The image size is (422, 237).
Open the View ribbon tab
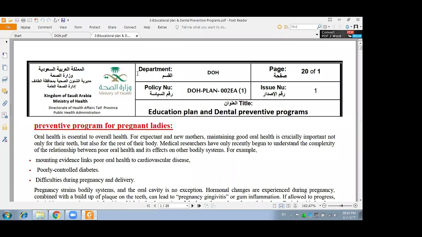point(63,27)
